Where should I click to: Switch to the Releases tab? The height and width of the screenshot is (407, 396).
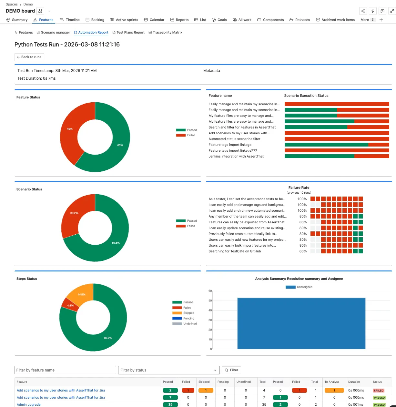coord(300,20)
